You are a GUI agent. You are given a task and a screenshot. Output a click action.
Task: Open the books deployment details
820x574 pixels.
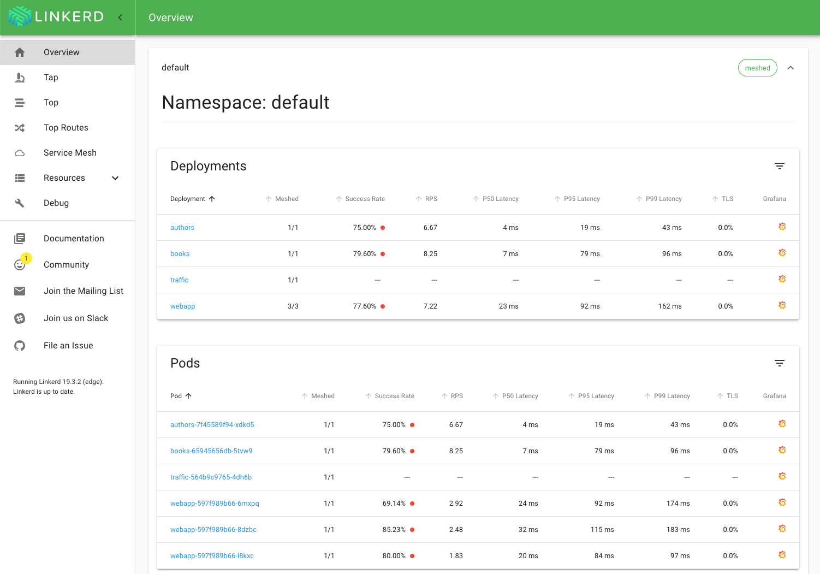coord(180,253)
